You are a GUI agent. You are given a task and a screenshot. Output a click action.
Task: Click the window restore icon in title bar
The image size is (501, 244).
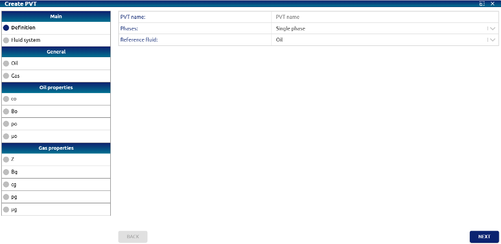(x=482, y=4)
